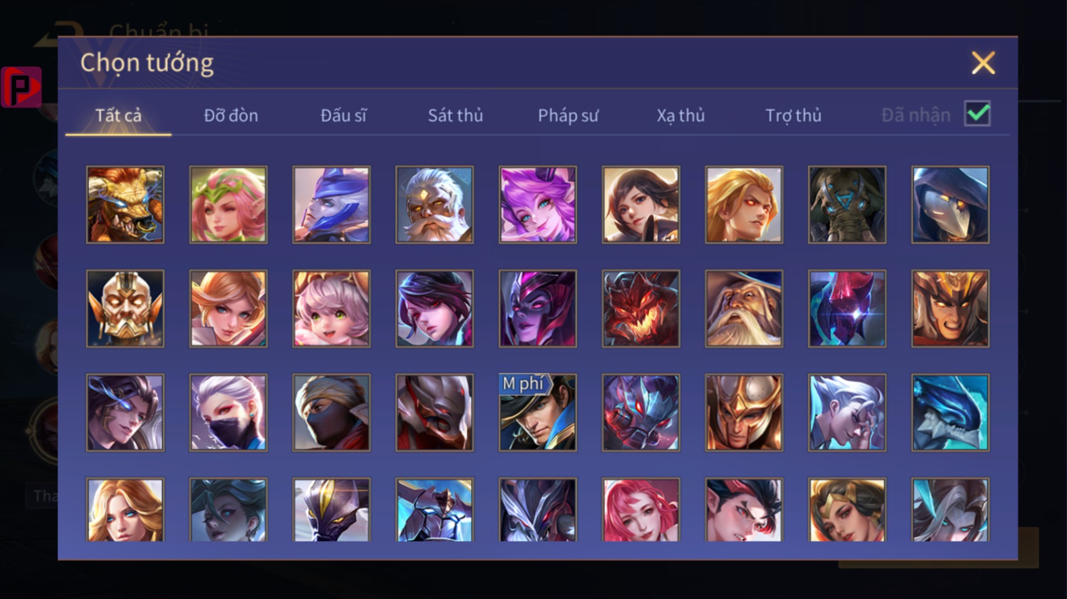Viewport: 1067px width, 599px height.
Task: Select the 'Đấu sĩ' tab
Action: [343, 115]
